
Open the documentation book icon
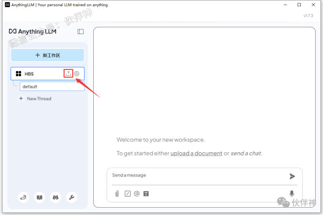click(x=40, y=198)
